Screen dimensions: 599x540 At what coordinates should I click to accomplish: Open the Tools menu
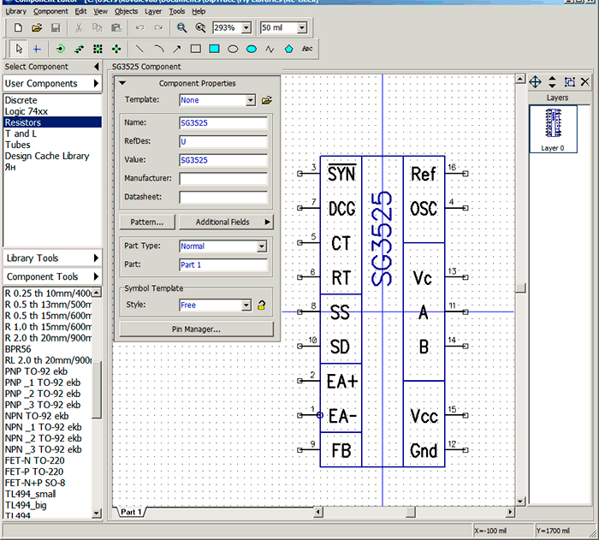click(x=177, y=11)
